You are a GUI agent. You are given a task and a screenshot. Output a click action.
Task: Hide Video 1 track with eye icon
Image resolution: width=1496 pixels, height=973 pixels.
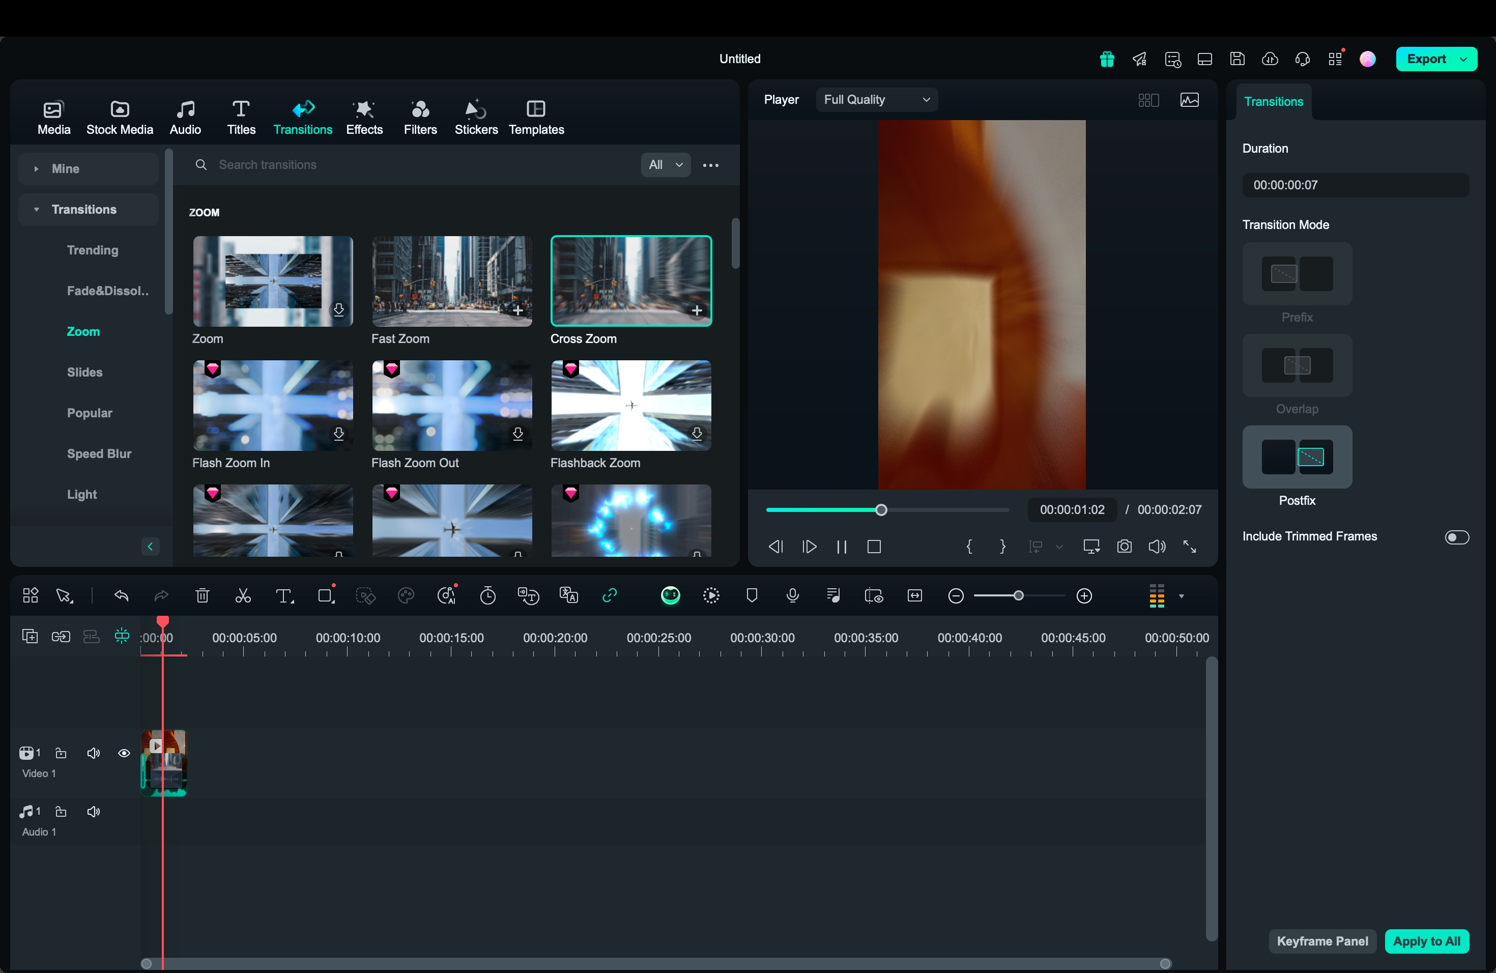pos(124,753)
